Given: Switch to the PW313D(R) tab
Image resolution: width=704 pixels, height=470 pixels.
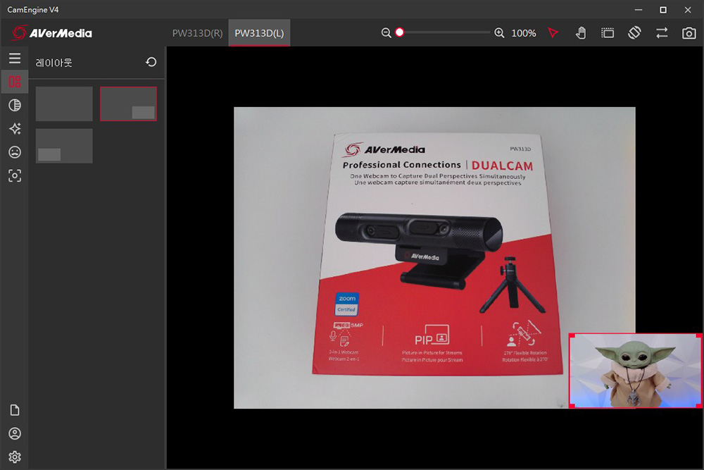Looking at the screenshot, I should click(198, 33).
